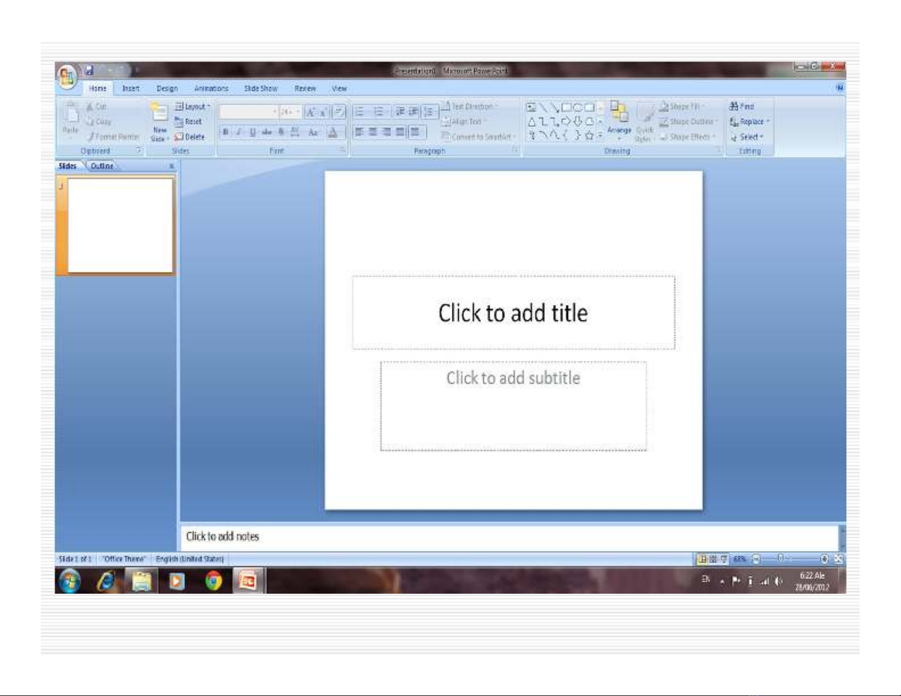The image size is (901, 696).
Task: Click the 'Click to add title' placeholder
Action: [x=513, y=312]
